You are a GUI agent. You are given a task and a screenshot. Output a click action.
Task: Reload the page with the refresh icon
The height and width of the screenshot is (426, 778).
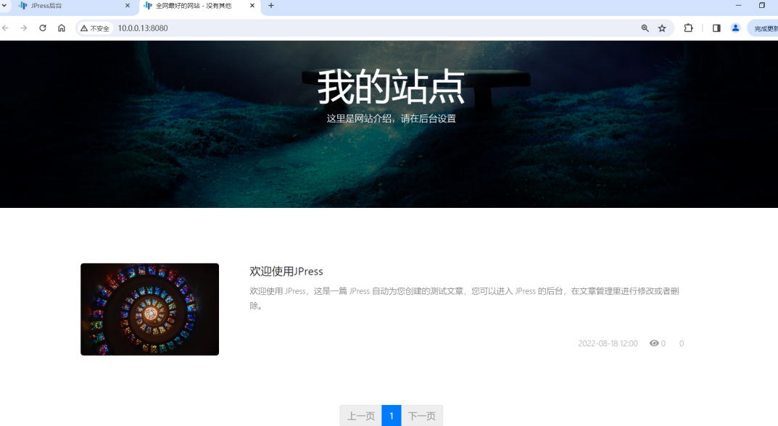click(x=43, y=28)
